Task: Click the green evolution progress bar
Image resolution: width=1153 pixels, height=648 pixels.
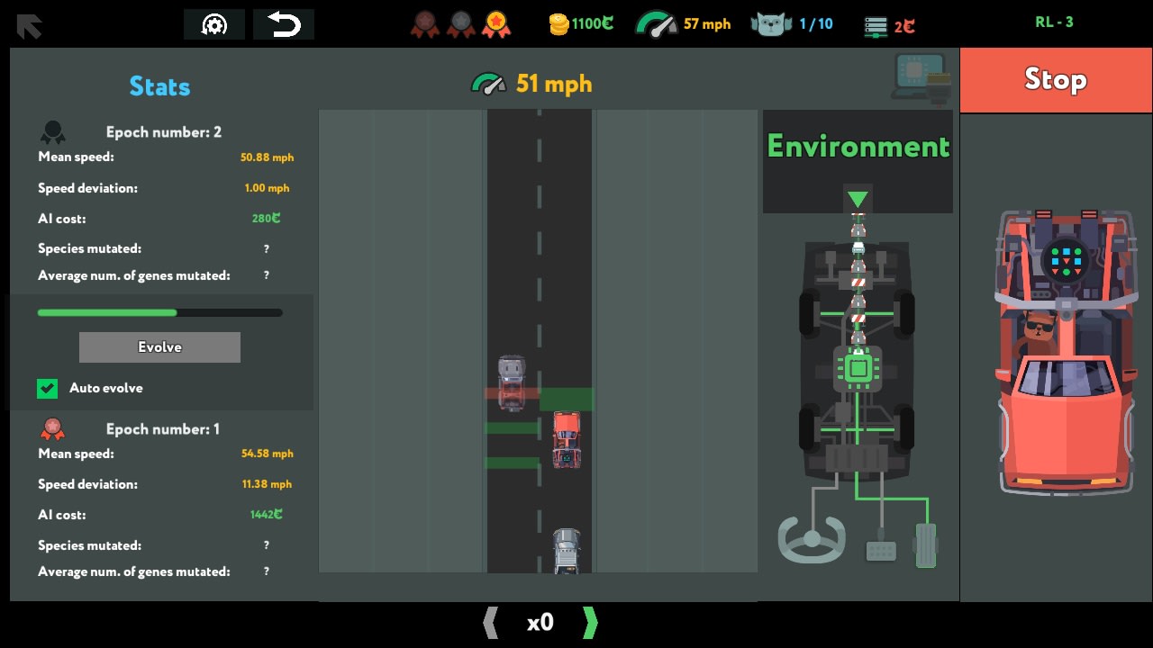Action: [159, 312]
